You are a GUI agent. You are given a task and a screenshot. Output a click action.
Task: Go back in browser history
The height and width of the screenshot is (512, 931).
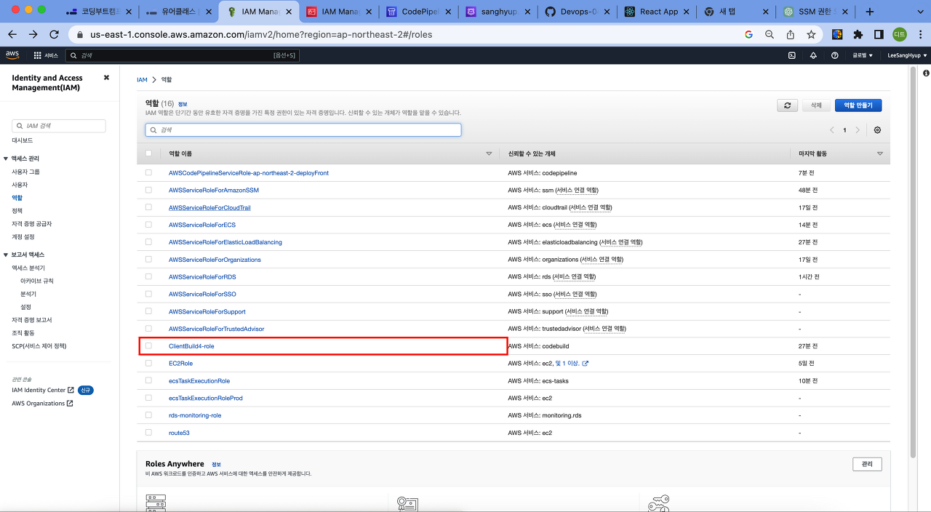click(12, 34)
